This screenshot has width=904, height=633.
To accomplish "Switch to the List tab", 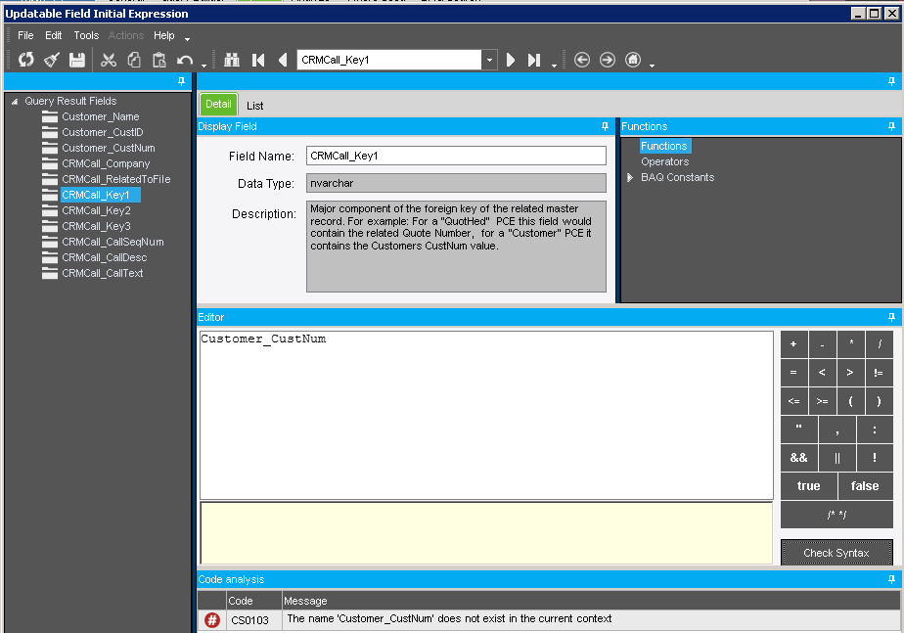I will (x=254, y=106).
